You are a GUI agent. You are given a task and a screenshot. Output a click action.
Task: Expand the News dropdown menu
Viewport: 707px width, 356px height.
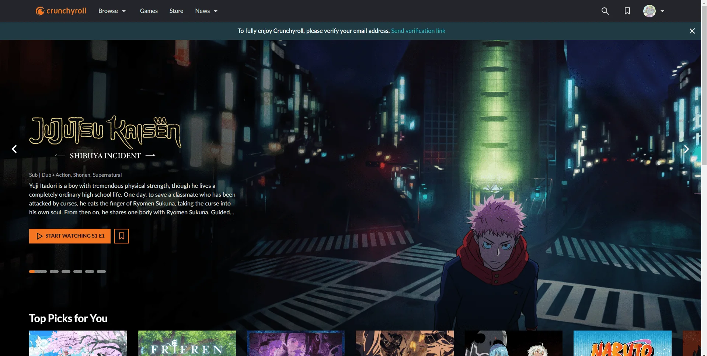(x=206, y=11)
